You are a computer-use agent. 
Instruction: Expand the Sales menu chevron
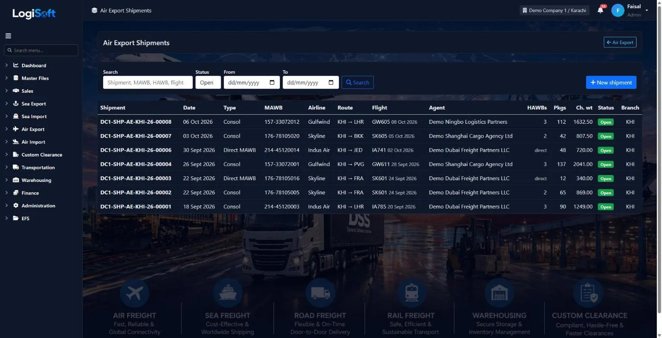(7, 91)
